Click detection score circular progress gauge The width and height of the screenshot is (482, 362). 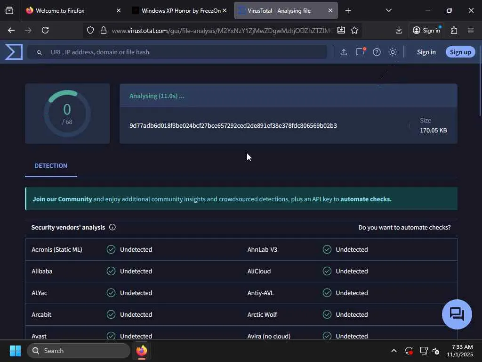pyautogui.click(x=67, y=114)
